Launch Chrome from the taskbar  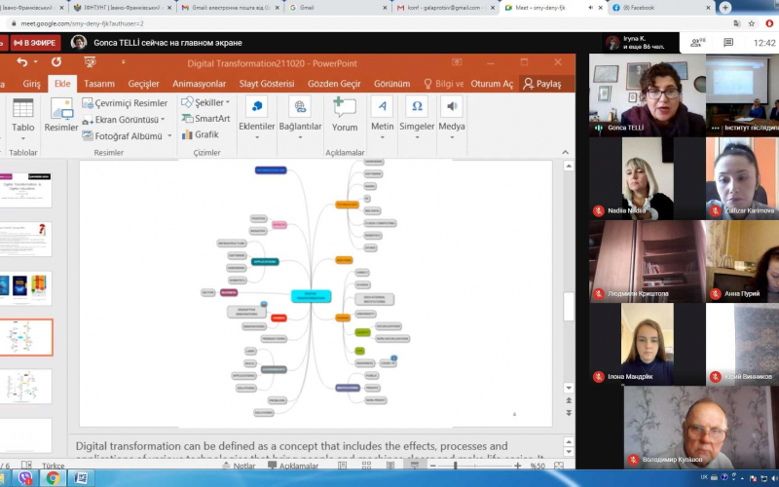[53, 478]
